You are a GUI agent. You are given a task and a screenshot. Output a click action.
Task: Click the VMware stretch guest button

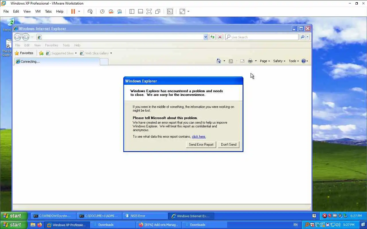point(182,11)
